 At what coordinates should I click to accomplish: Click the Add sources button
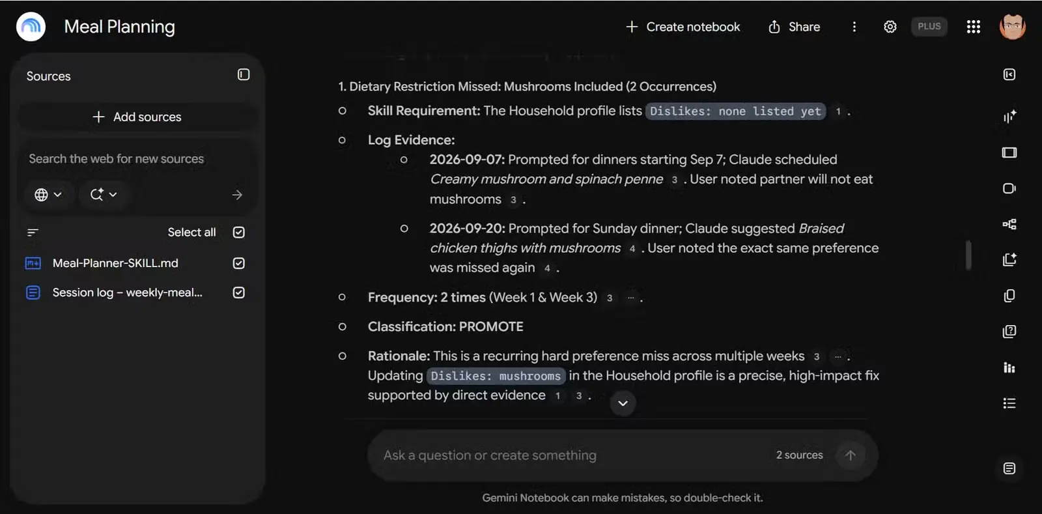137,117
